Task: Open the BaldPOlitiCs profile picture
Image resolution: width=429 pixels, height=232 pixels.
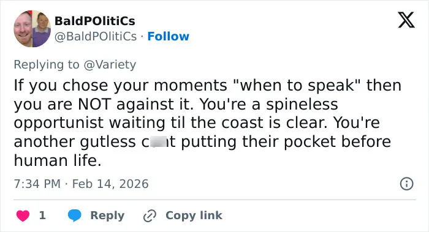Action: 32,29
